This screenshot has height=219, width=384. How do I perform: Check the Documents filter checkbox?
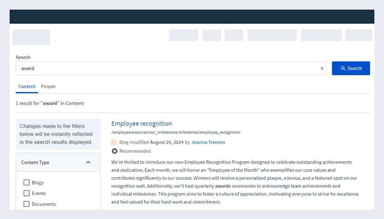coord(26,204)
